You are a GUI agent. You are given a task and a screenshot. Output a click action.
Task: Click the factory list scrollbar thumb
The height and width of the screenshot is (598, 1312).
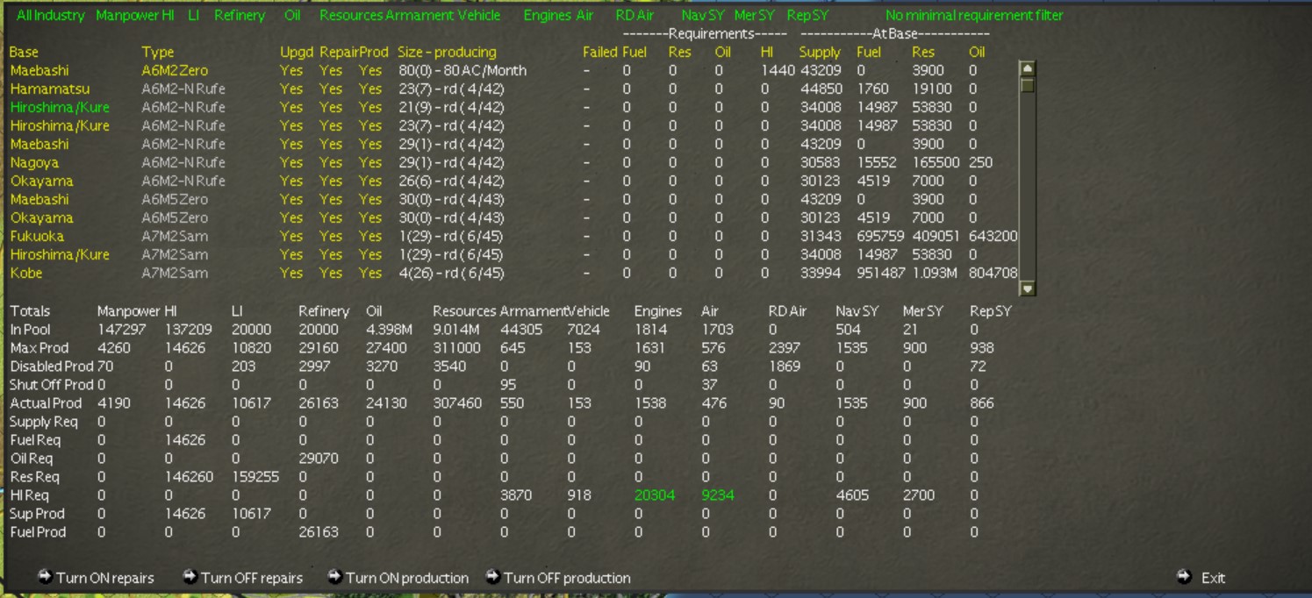coord(1028,85)
